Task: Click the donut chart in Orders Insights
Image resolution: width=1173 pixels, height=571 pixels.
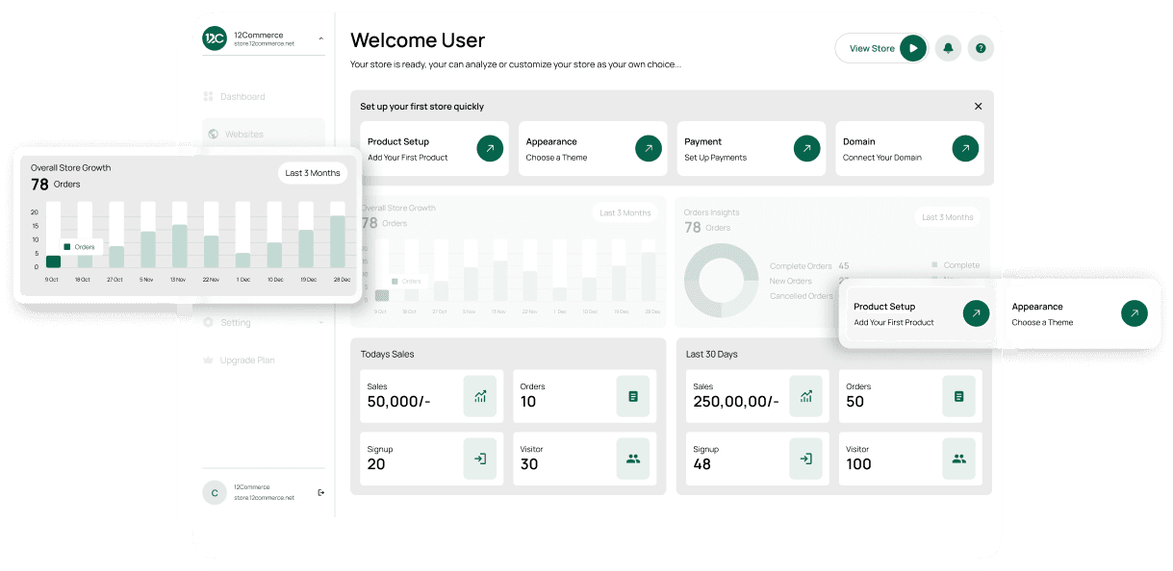Action: pos(721,281)
